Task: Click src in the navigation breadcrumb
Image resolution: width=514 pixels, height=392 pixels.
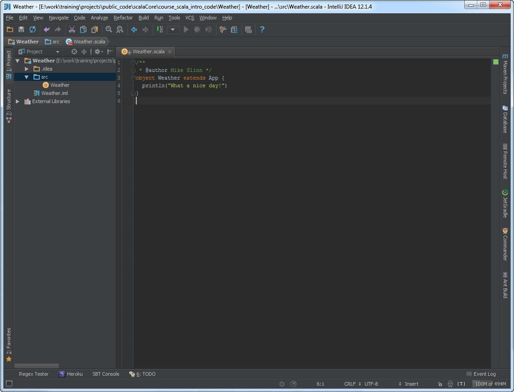Action: click(53, 42)
